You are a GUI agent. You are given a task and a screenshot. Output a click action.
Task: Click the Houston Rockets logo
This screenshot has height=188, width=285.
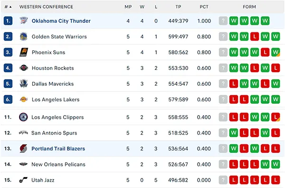[x=24, y=68]
